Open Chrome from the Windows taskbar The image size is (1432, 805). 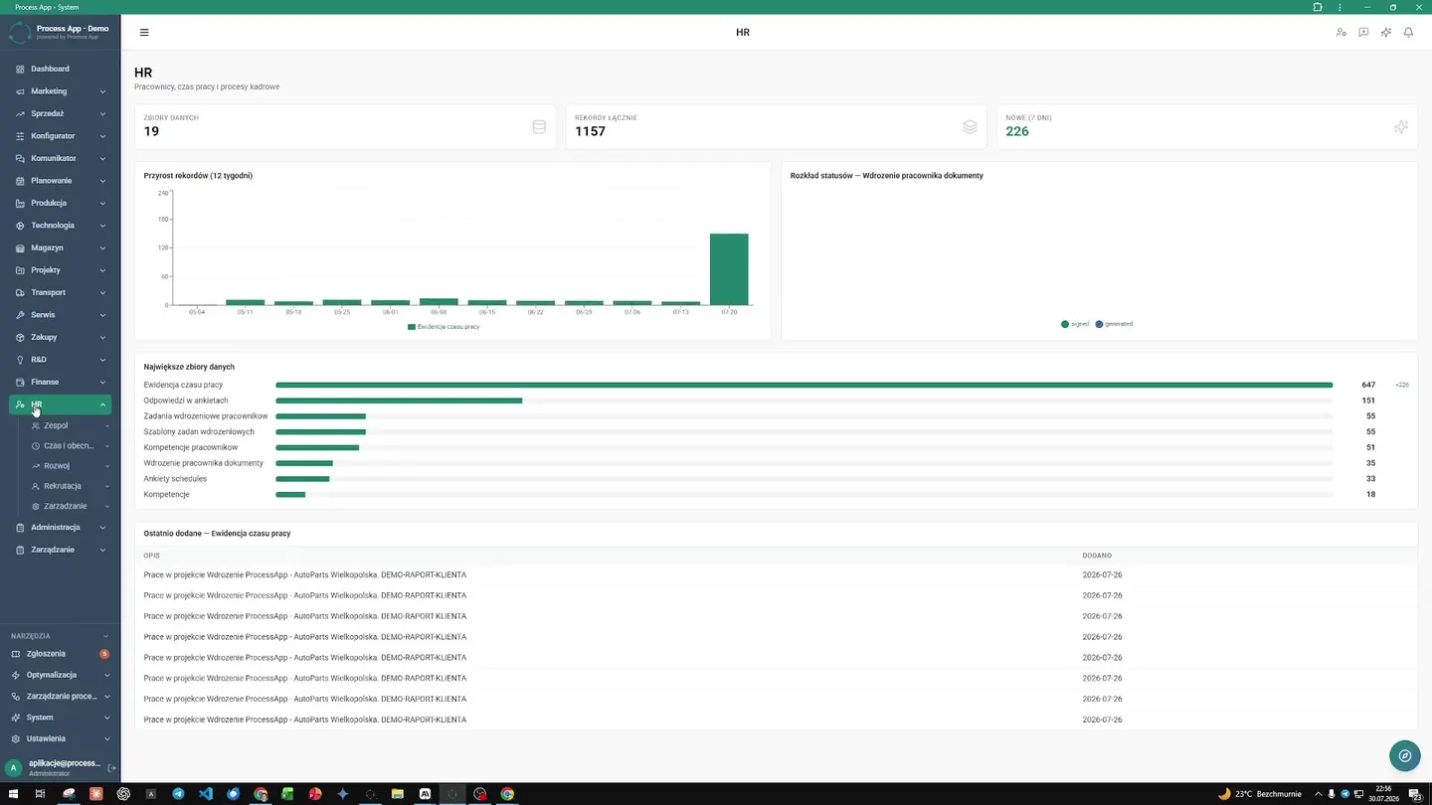click(507, 794)
